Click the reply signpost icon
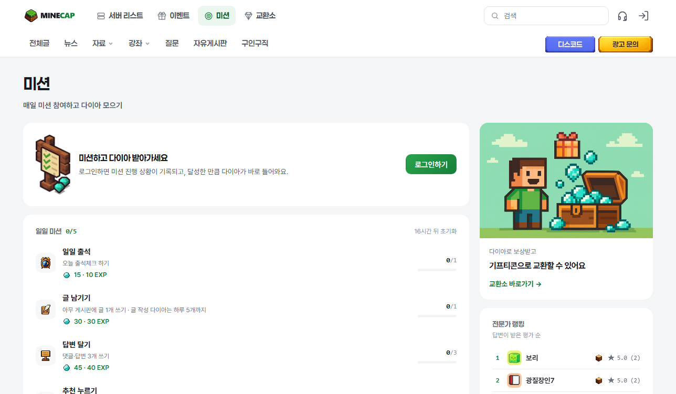This screenshot has height=394, width=676. [x=46, y=356]
